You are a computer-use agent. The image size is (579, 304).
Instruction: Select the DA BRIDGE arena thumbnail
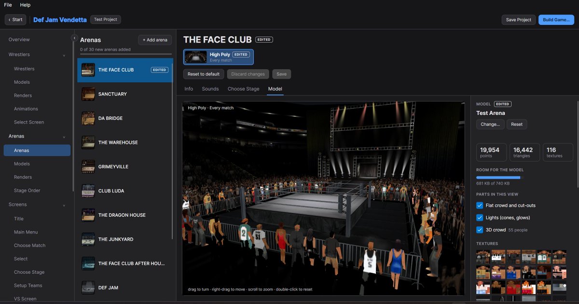[x=88, y=118]
